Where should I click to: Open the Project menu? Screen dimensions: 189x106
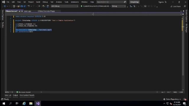pyautogui.click(x=31, y=2)
